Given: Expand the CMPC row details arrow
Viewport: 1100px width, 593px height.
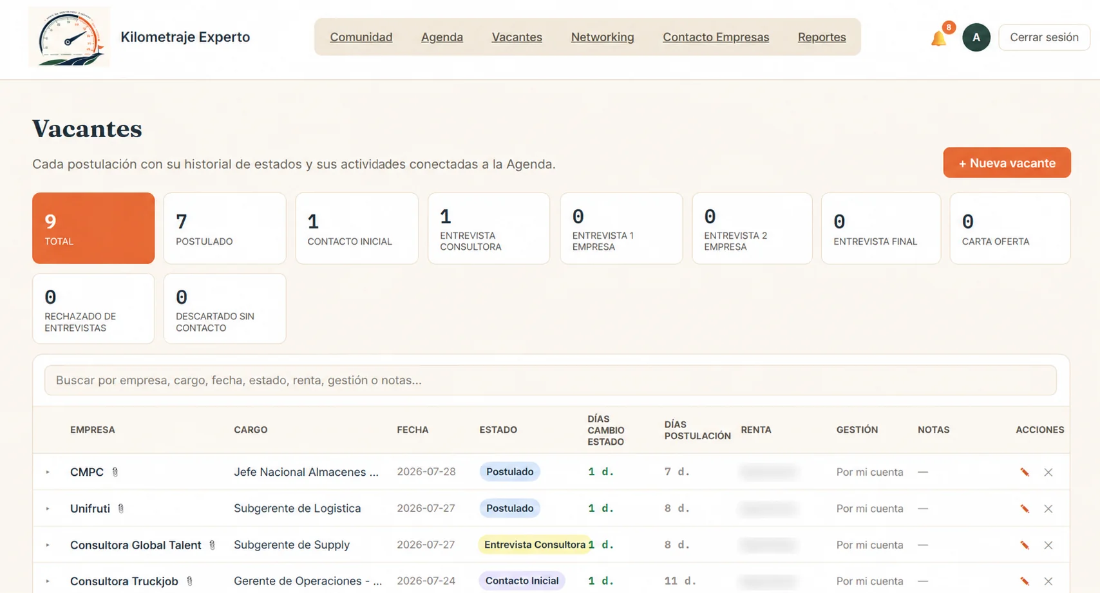Looking at the screenshot, I should (x=48, y=472).
